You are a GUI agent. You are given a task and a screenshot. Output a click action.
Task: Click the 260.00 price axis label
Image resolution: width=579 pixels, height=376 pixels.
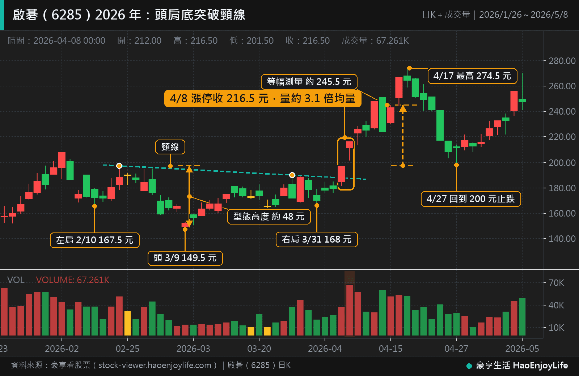pos(562,86)
